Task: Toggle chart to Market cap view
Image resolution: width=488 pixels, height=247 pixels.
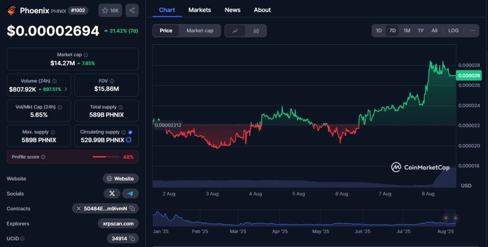Action: coord(200,30)
